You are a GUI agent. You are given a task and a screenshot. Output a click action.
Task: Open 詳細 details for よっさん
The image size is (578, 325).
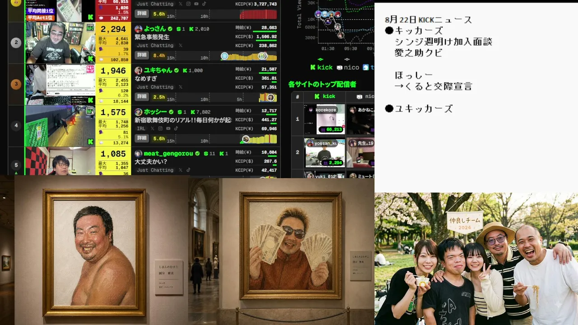[x=142, y=55]
